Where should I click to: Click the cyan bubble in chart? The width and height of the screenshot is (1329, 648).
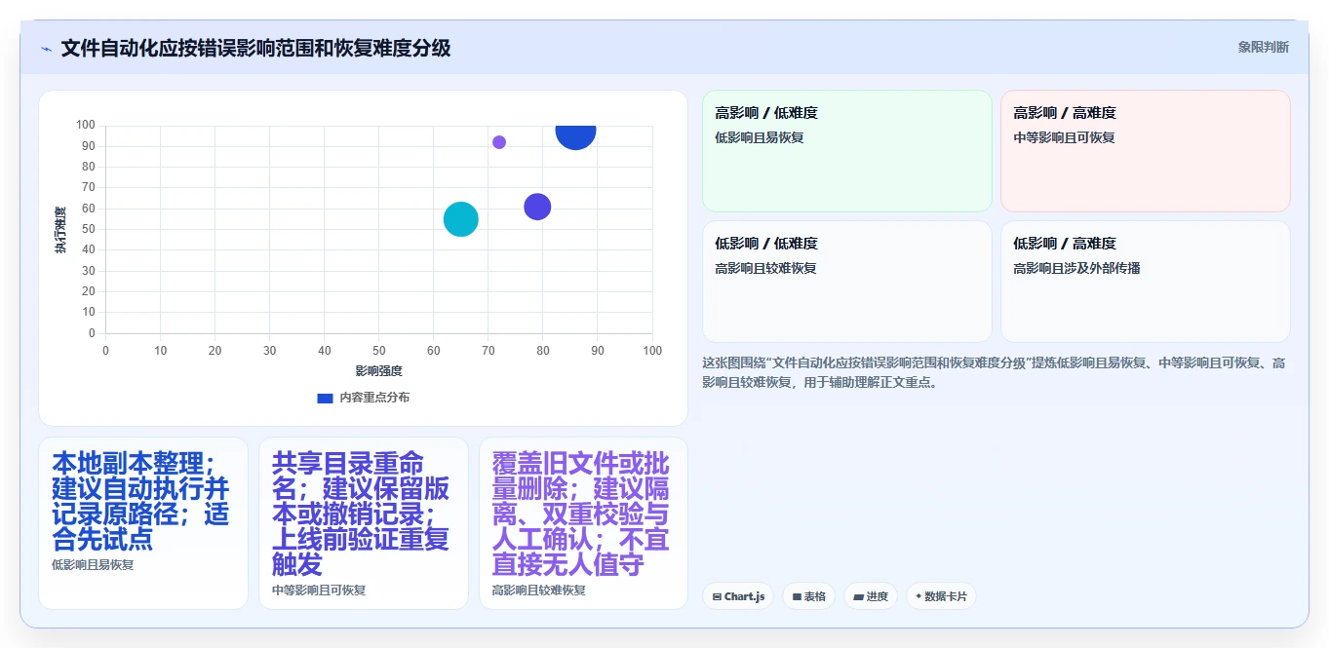click(x=461, y=219)
